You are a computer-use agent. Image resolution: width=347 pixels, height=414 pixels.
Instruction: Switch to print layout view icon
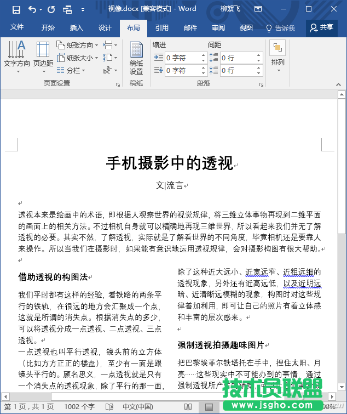pos(209,407)
